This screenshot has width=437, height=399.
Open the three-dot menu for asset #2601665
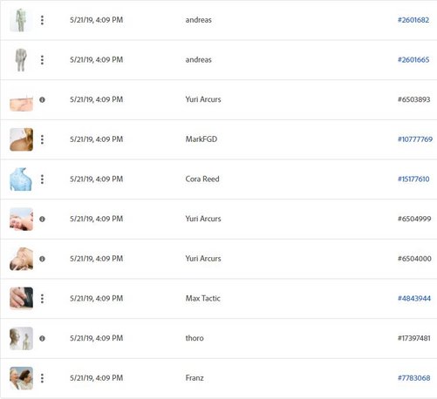pos(42,60)
